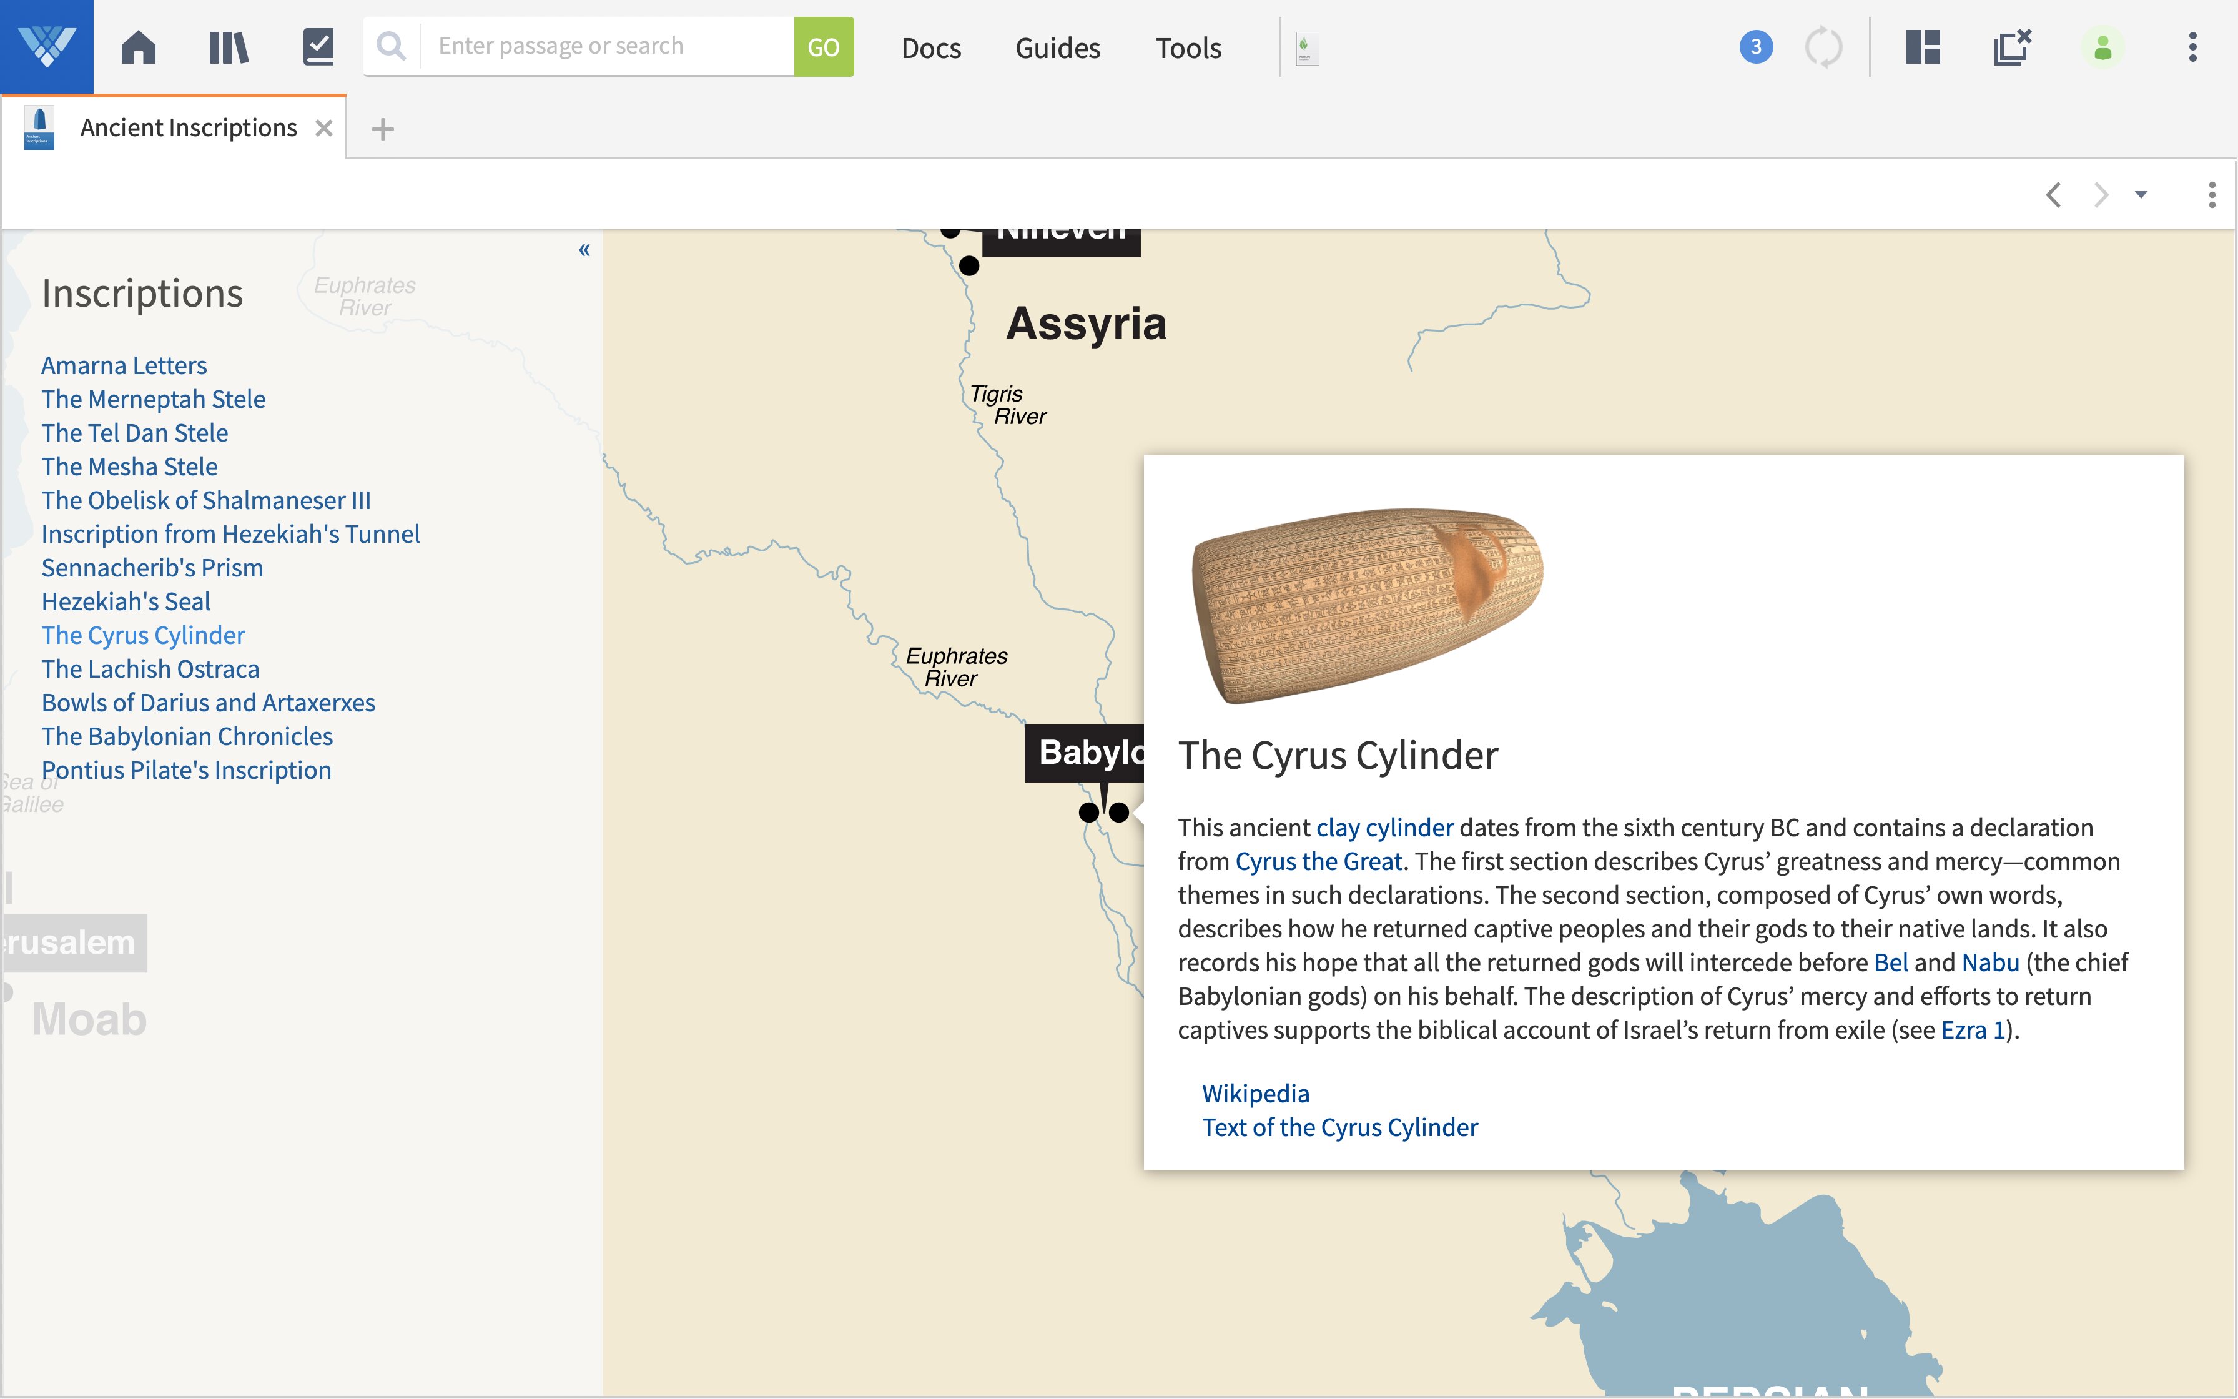Image resolution: width=2238 pixels, height=1399 pixels.
Task: Click the search magnifier icon
Action: 391,46
